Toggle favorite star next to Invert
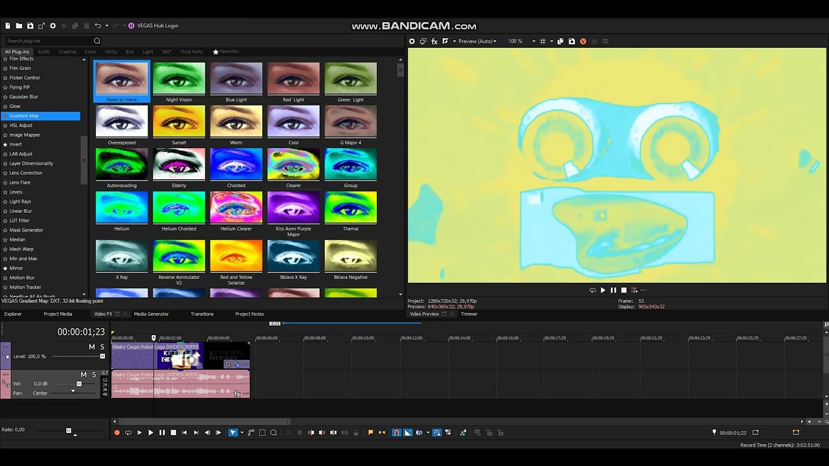Screen dimensions: 829x466 [x=5, y=144]
